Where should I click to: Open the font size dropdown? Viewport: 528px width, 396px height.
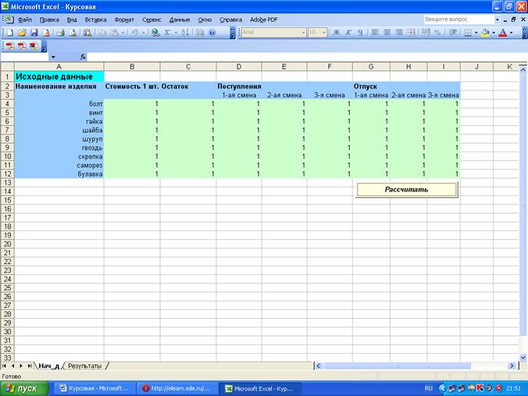tap(323, 33)
